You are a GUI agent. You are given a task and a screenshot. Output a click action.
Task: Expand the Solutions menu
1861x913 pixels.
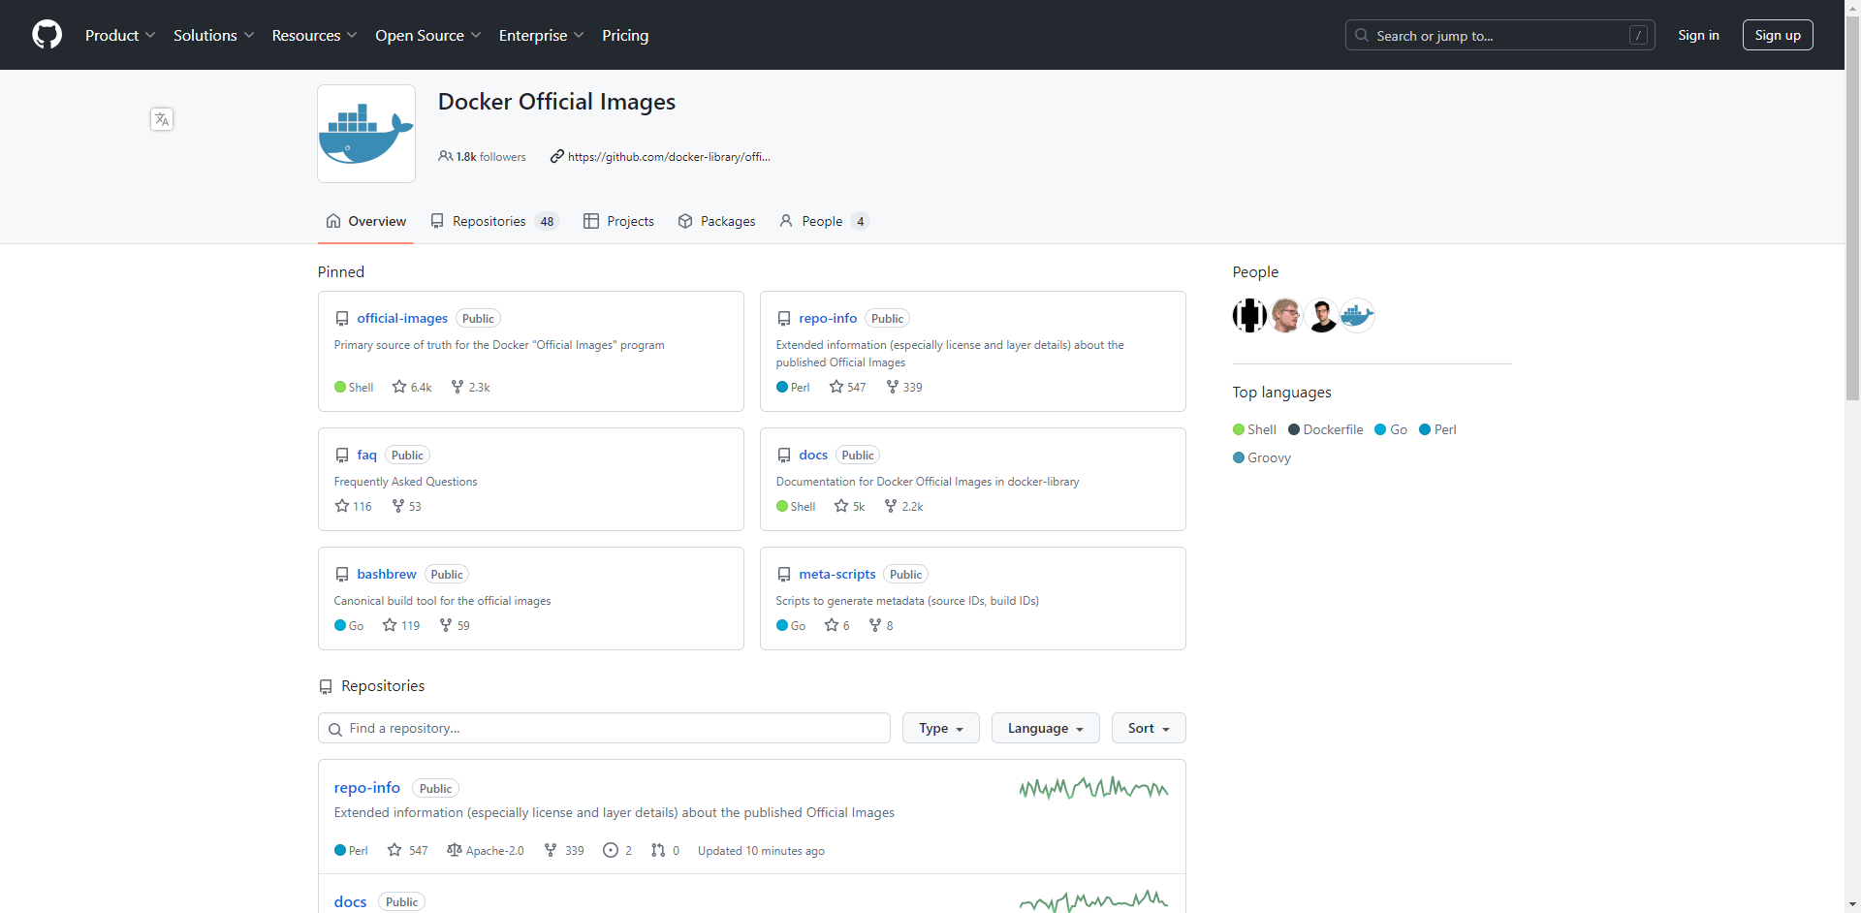pos(214,35)
